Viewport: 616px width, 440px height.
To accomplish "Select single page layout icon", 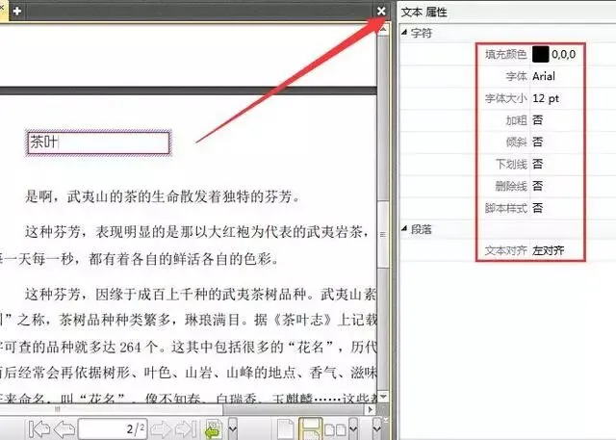I will tap(286, 429).
